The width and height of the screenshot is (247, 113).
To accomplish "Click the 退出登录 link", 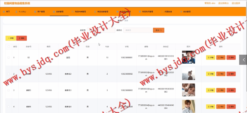I will click(236, 3).
